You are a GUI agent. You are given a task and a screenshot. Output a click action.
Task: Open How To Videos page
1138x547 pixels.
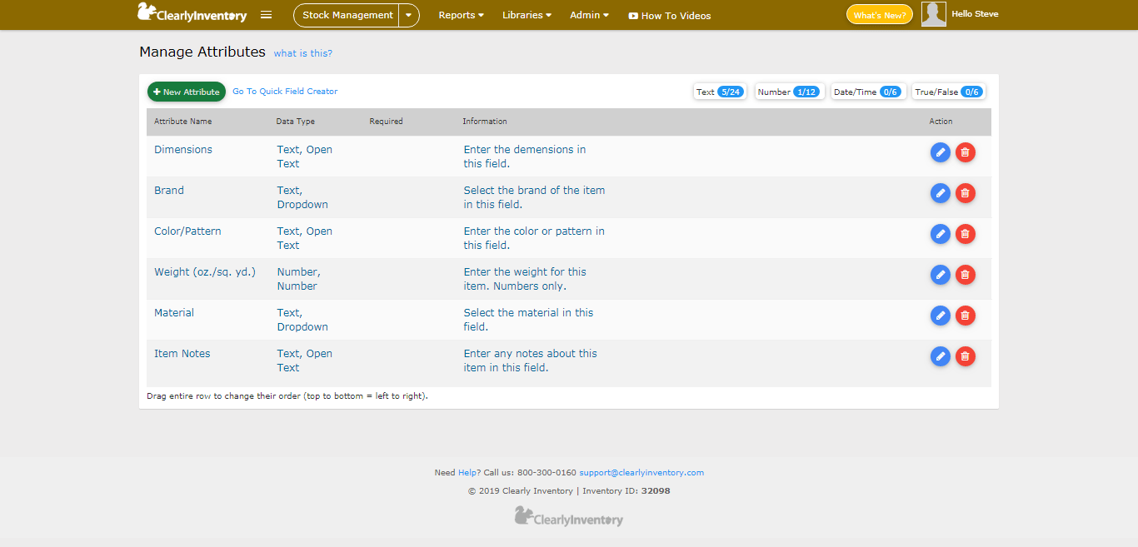(670, 16)
